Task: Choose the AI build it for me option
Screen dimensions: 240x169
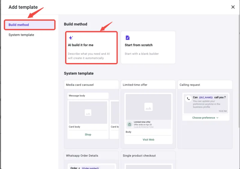Action: pyautogui.click(x=91, y=47)
